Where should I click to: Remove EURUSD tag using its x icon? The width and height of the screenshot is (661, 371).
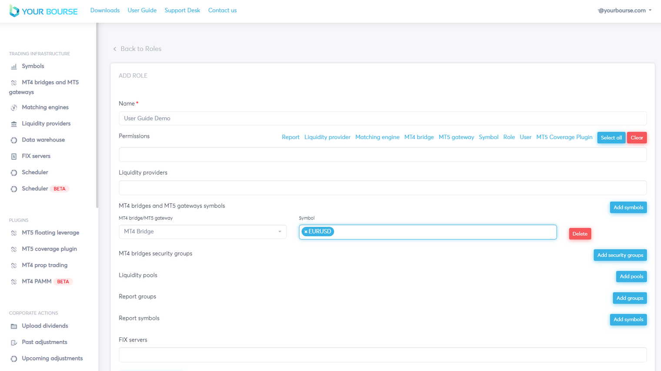click(306, 232)
